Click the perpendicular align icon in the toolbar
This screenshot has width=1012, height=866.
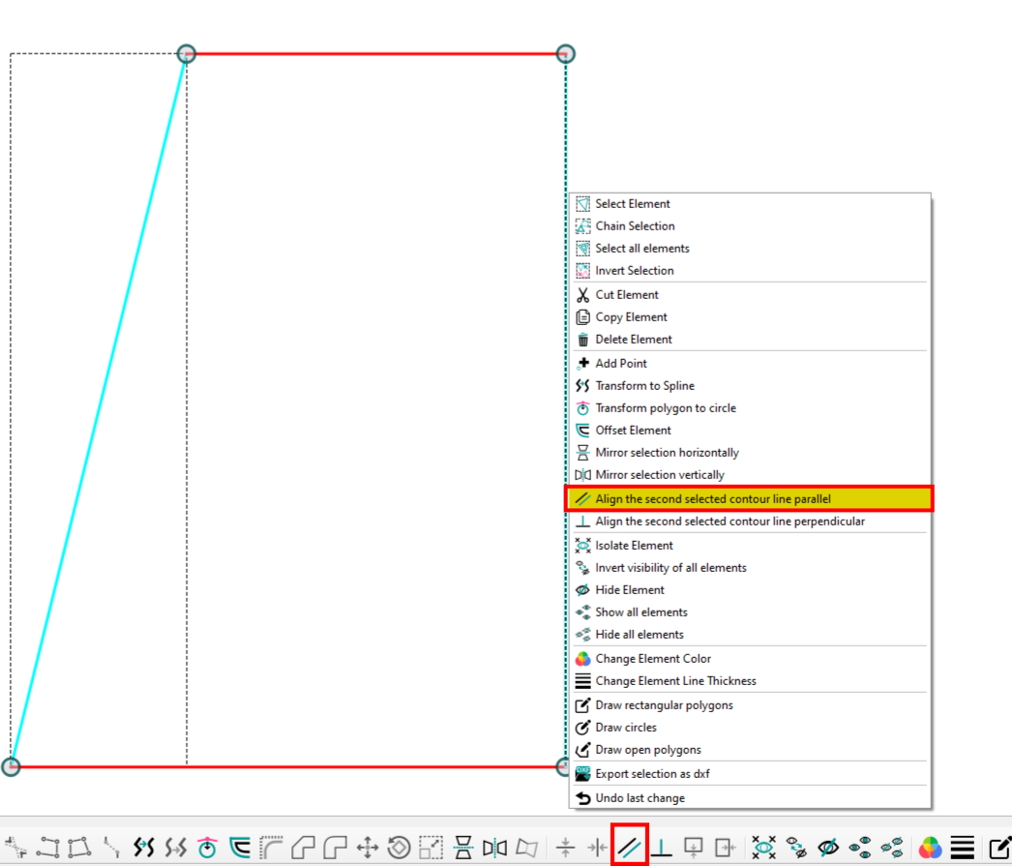661,848
